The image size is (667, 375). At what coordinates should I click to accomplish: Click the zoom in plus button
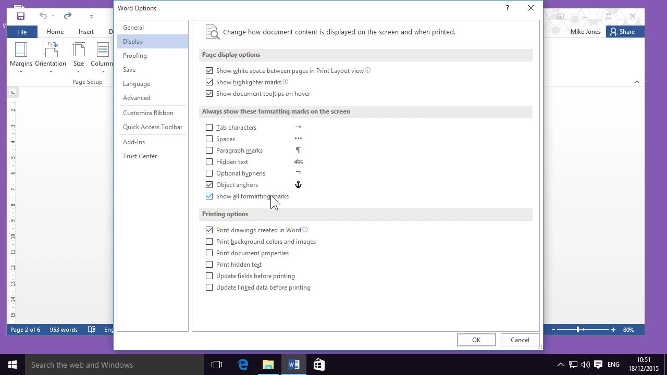[x=613, y=330]
